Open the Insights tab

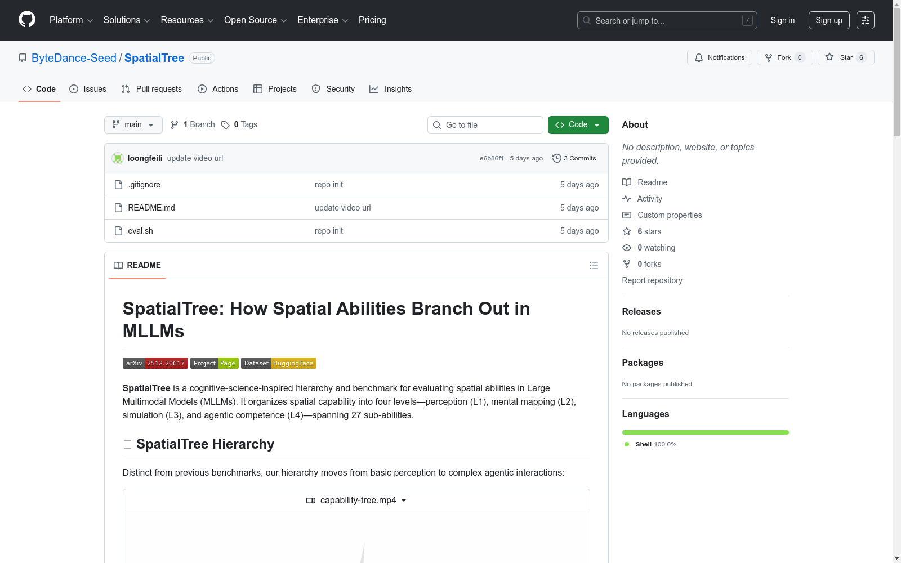click(391, 89)
